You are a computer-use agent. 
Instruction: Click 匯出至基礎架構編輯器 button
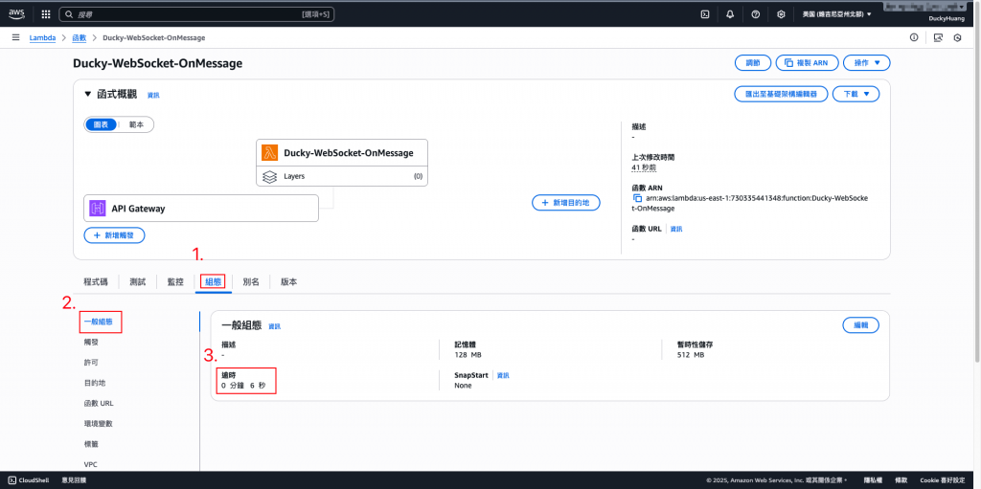782,94
